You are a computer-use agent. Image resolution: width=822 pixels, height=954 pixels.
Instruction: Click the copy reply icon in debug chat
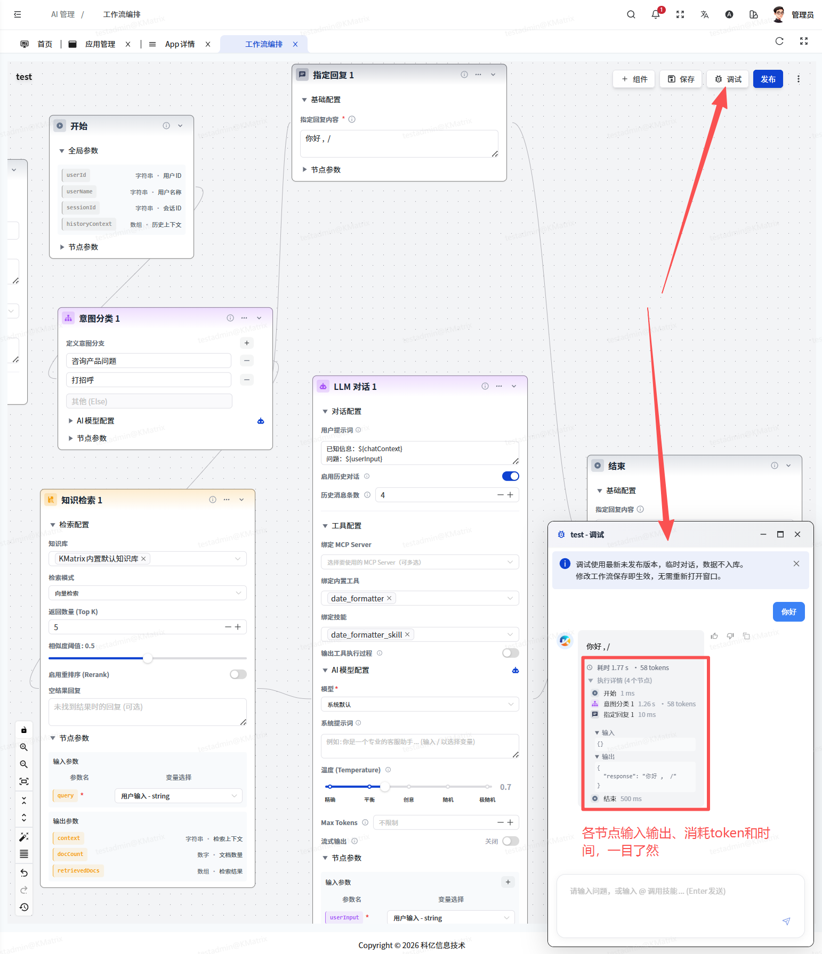[746, 636]
